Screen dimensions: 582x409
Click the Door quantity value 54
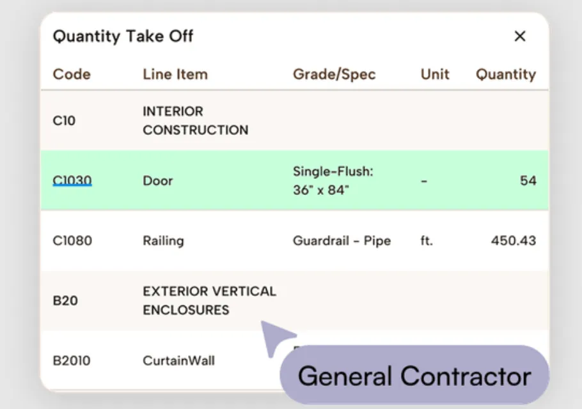[528, 181]
